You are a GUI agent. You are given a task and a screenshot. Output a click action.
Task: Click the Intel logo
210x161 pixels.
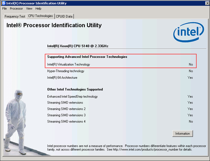point(189,32)
